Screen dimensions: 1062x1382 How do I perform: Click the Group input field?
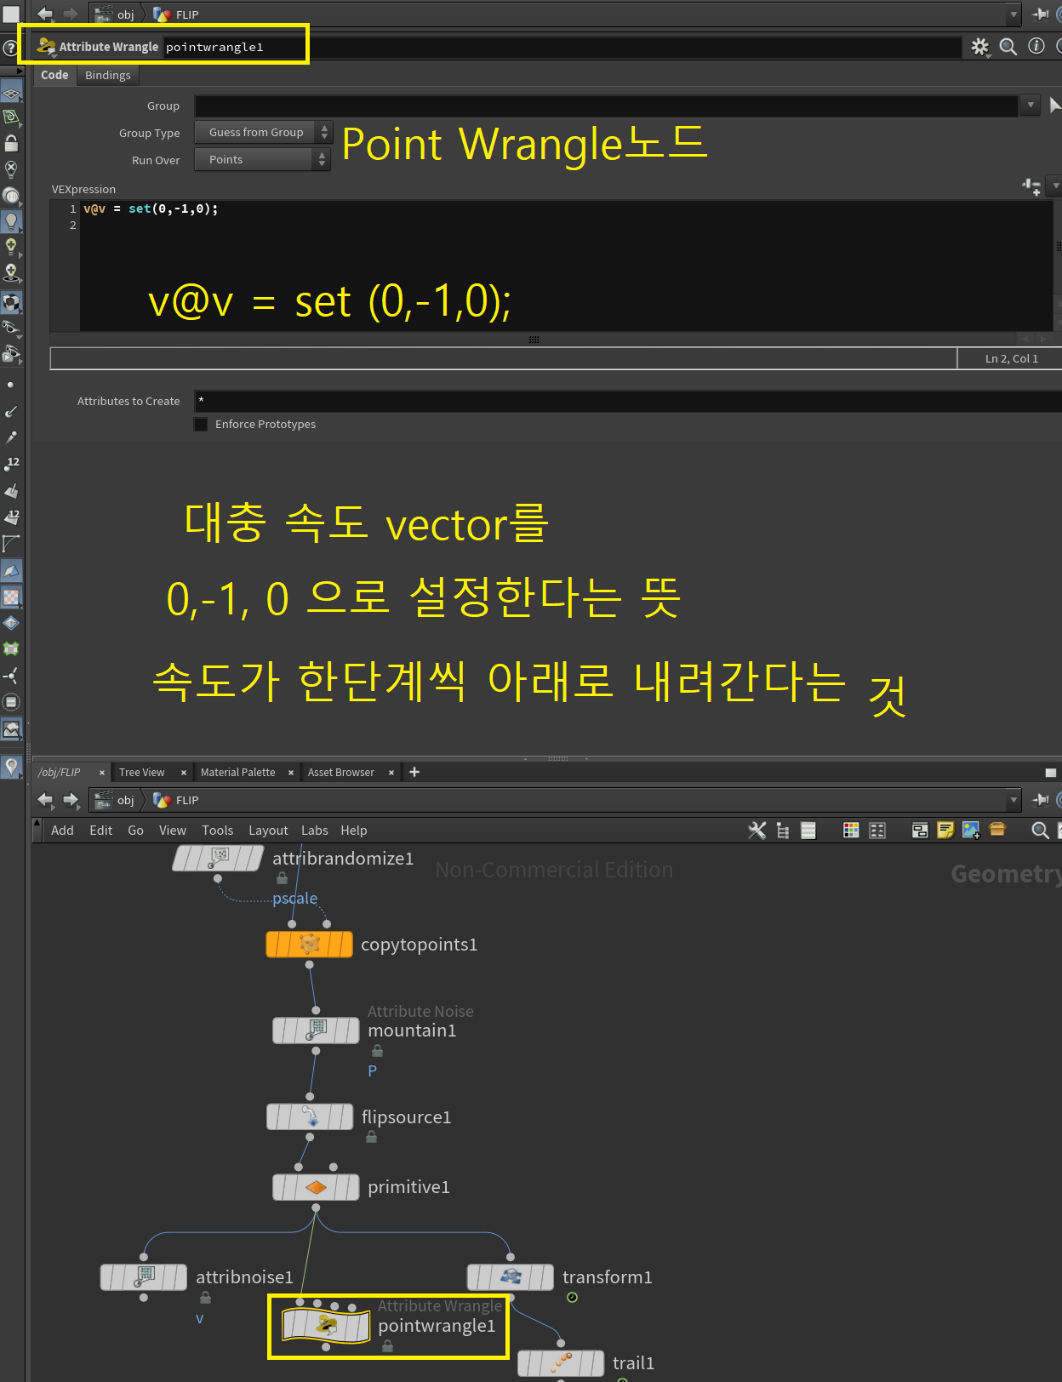(606, 106)
